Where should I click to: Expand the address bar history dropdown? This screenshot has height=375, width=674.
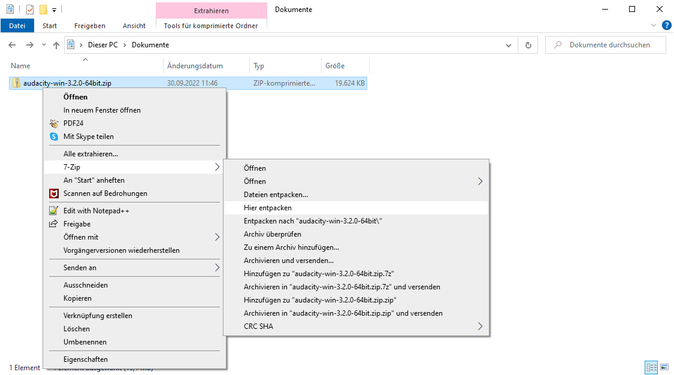tap(509, 45)
